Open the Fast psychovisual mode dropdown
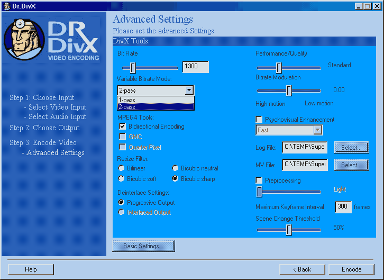The height and width of the screenshot is (280, 384). point(317,130)
